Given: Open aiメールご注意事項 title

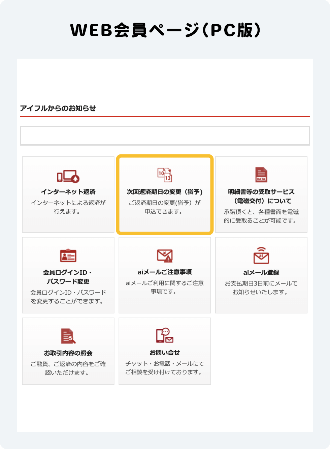Looking at the screenshot, I should pyautogui.click(x=165, y=272).
